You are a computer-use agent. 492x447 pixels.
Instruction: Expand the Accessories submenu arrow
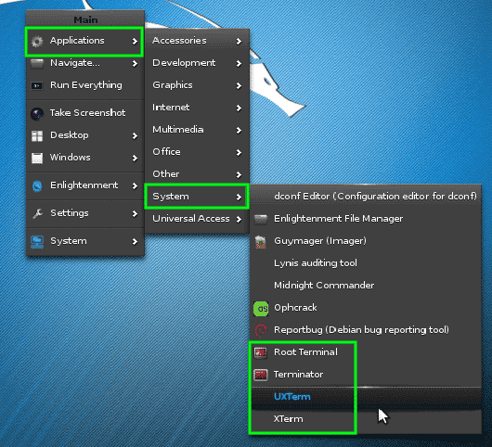239,41
